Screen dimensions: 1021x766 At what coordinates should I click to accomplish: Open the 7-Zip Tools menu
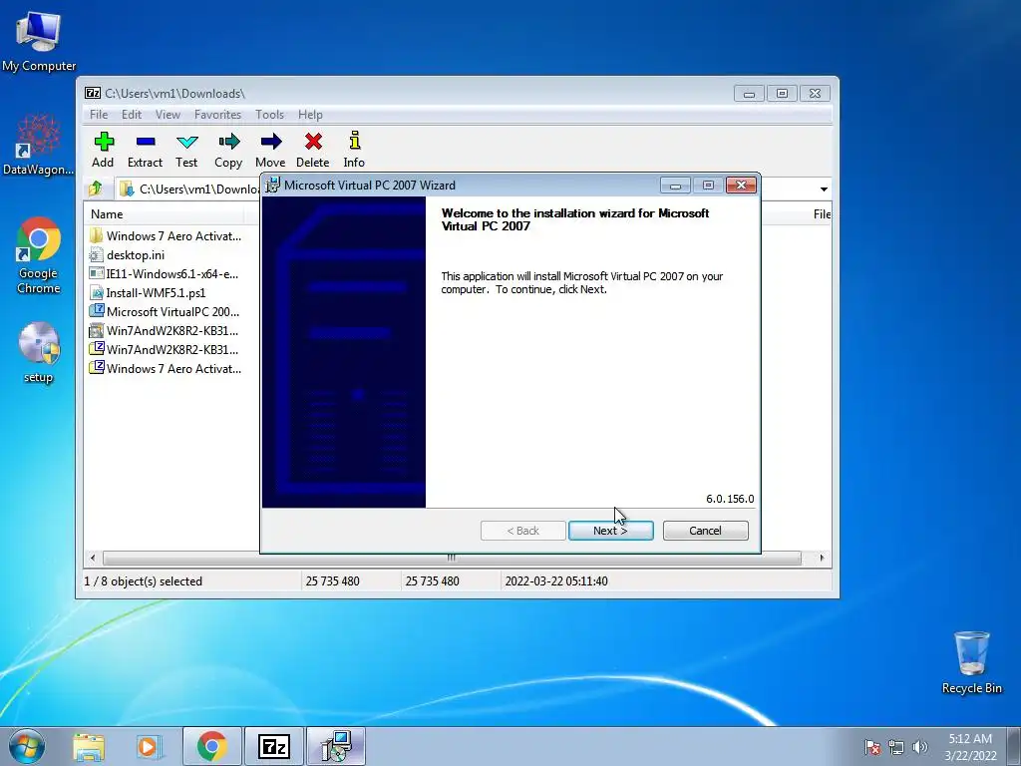point(269,115)
